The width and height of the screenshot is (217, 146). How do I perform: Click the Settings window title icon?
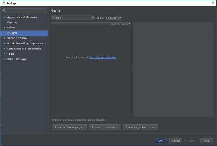coord(4,3)
